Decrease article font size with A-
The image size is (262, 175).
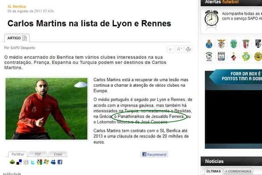pyautogui.click(x=171, y=49)
